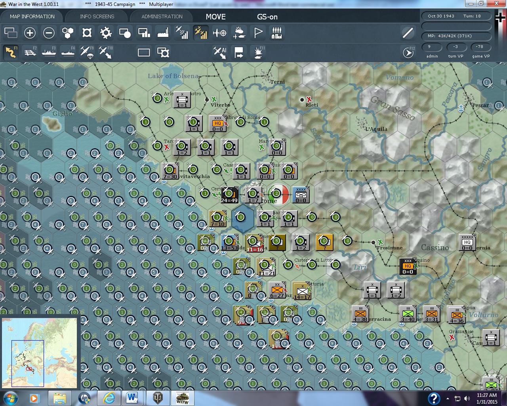
Task: Switch to the INFO SCREENS tab
Action: coord(97,16)
